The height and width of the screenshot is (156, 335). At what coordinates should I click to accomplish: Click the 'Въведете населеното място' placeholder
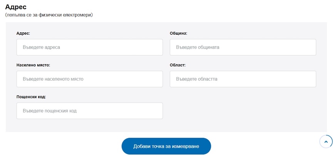[53, 79]
